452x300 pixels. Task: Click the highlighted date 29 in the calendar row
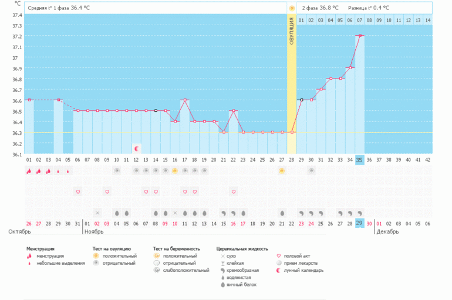pos(360,223)
